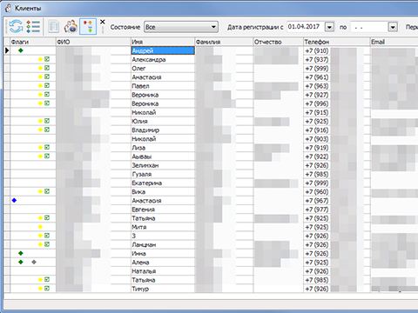Viewport: 418px width, 313px height.
Task: Click the green diamond flag in Андрей row
Action: (x=21, y=50)
